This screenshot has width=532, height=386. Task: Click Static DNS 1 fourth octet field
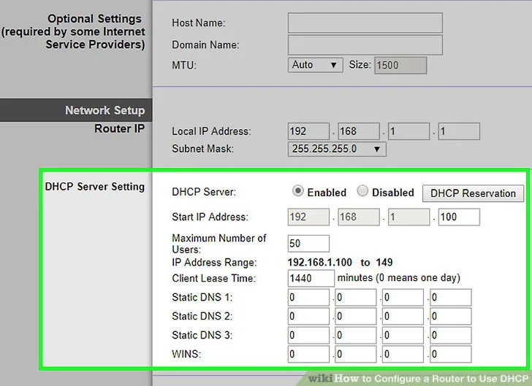451,297
